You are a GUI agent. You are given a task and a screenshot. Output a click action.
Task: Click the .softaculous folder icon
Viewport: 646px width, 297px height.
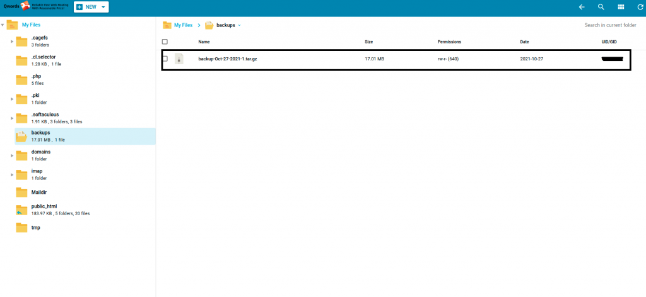click(x=21, y=118)
